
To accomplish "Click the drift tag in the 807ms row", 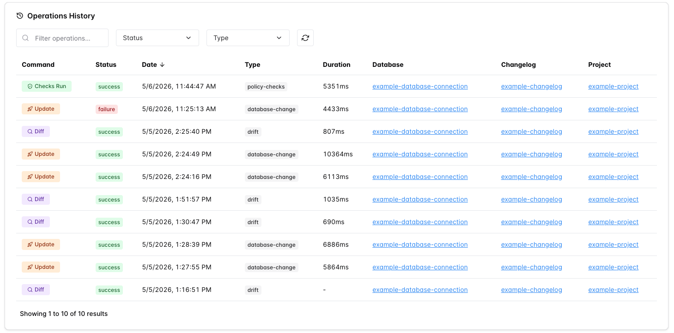I will coord(253,132).
